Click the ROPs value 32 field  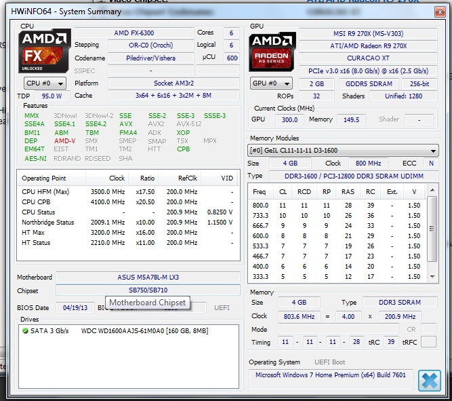[x=316, y=96]
